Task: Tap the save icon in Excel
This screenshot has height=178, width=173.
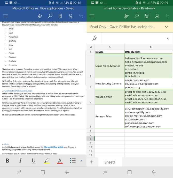Action: 147,16
